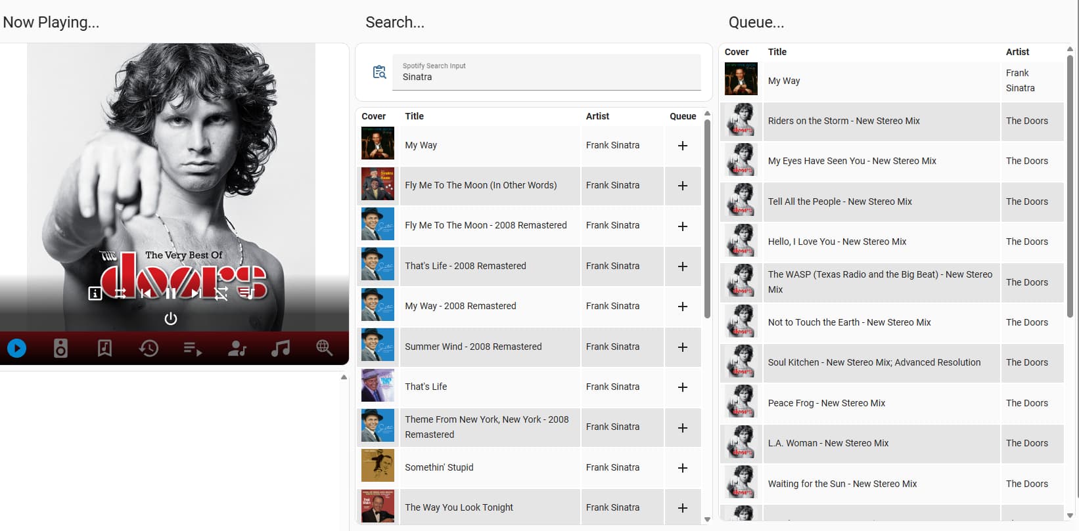Click the Title column header in search results

(x=414, y=116)
